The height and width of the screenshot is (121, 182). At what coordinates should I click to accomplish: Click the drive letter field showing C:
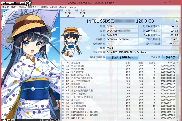tap(122, 44)
